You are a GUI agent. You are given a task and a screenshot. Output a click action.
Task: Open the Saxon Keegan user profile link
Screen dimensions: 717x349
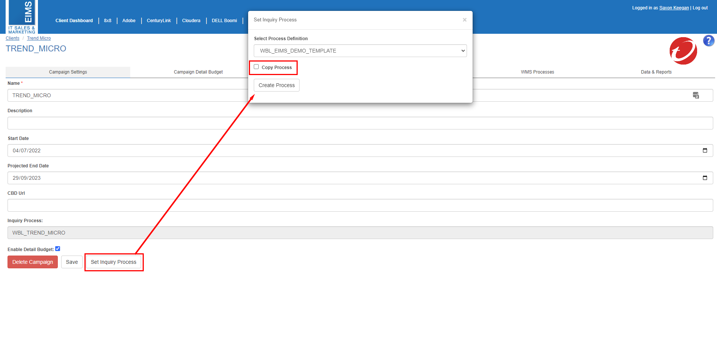pos(674,8)
